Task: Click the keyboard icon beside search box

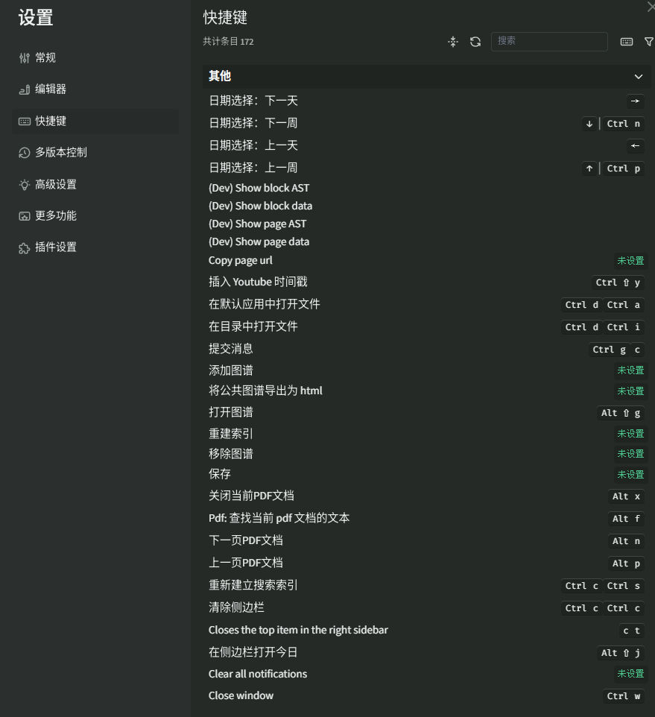Action: [x=627, y=42]
